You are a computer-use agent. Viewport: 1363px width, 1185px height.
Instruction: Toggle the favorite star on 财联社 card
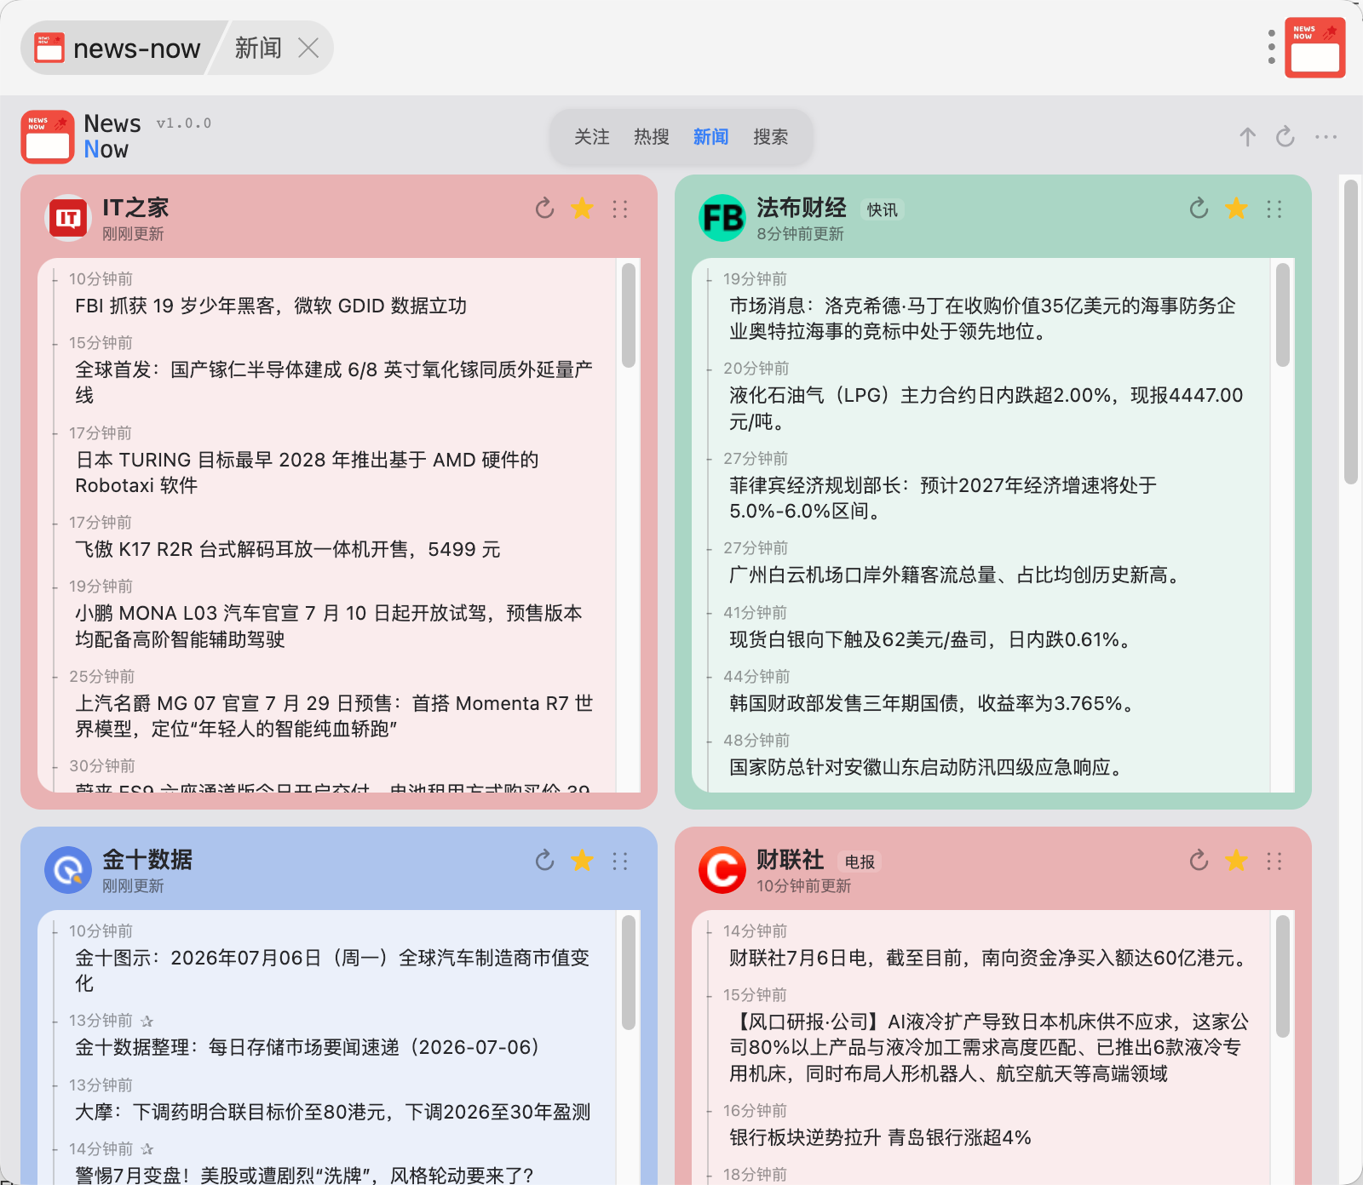click(x=1237, y=861)
